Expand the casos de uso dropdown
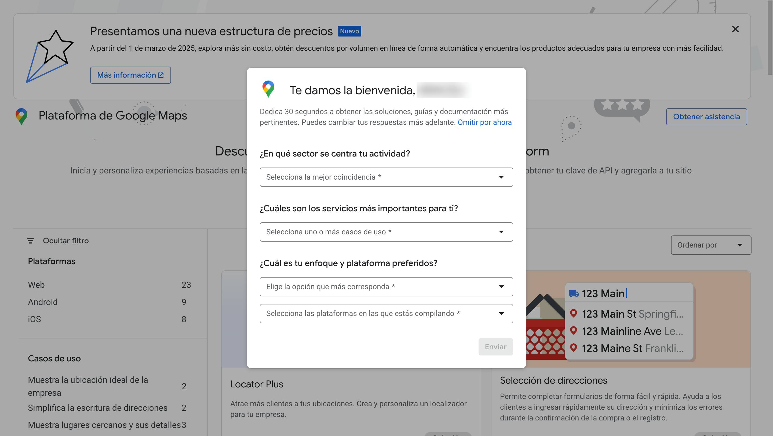Image resolution: width=773 pixels, height=436 pixels. (x=386, y=232)
